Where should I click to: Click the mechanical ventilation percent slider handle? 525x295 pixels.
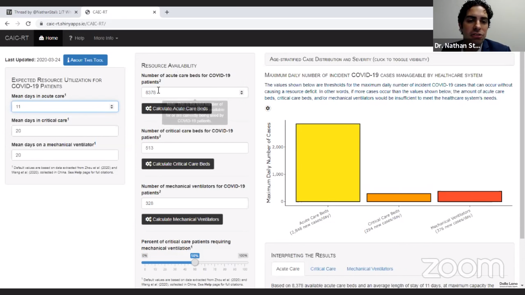tap(195, 263)
